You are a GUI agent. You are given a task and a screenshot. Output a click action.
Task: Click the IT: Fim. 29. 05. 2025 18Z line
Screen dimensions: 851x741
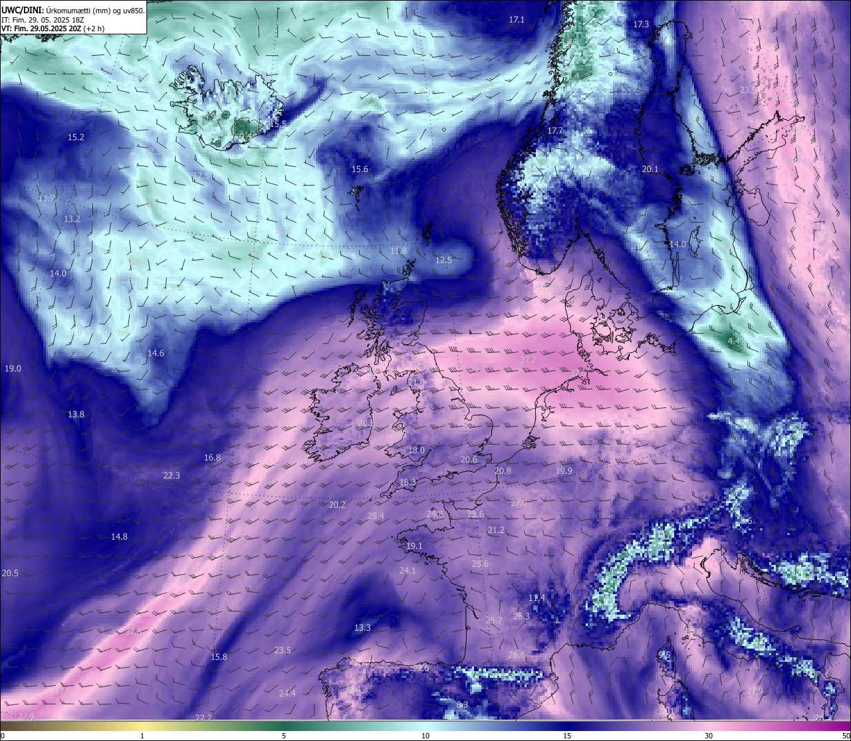pos(43,20)
